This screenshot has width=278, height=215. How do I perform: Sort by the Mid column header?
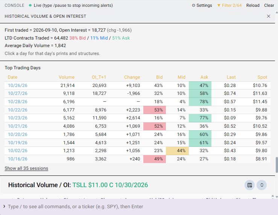point(181,77)
